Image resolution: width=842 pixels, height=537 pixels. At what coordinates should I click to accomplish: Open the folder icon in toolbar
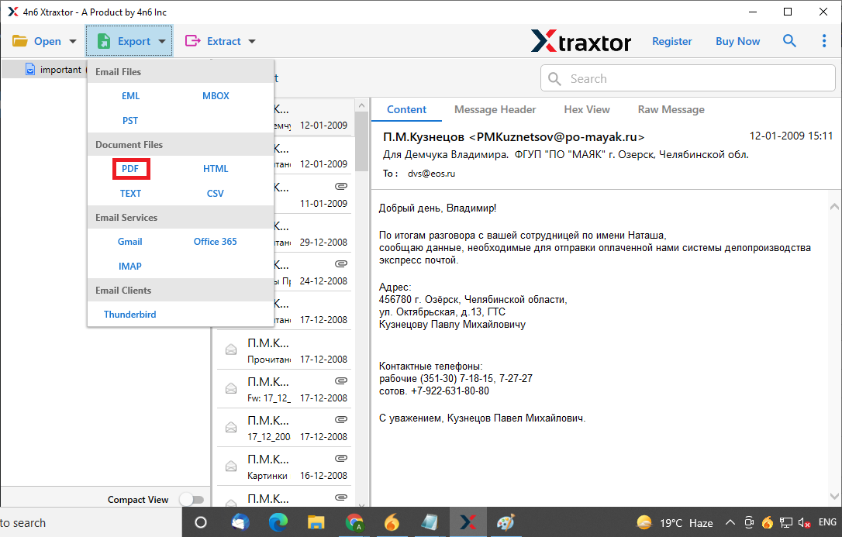pos(20,41)
